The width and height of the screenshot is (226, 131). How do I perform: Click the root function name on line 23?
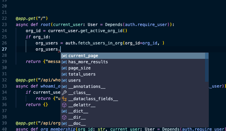coord(45,25)
